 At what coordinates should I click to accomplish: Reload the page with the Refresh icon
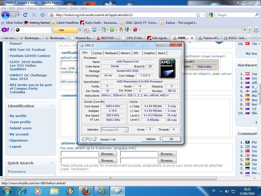[x=25, y=15]
